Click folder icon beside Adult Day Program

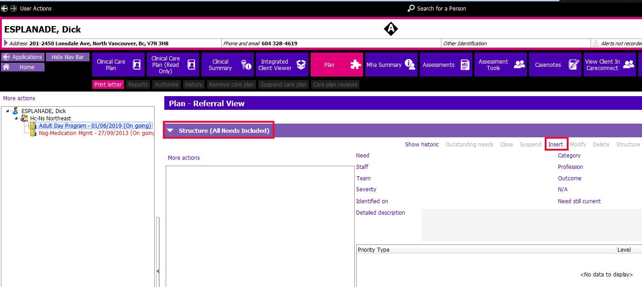tap(33, 125)
